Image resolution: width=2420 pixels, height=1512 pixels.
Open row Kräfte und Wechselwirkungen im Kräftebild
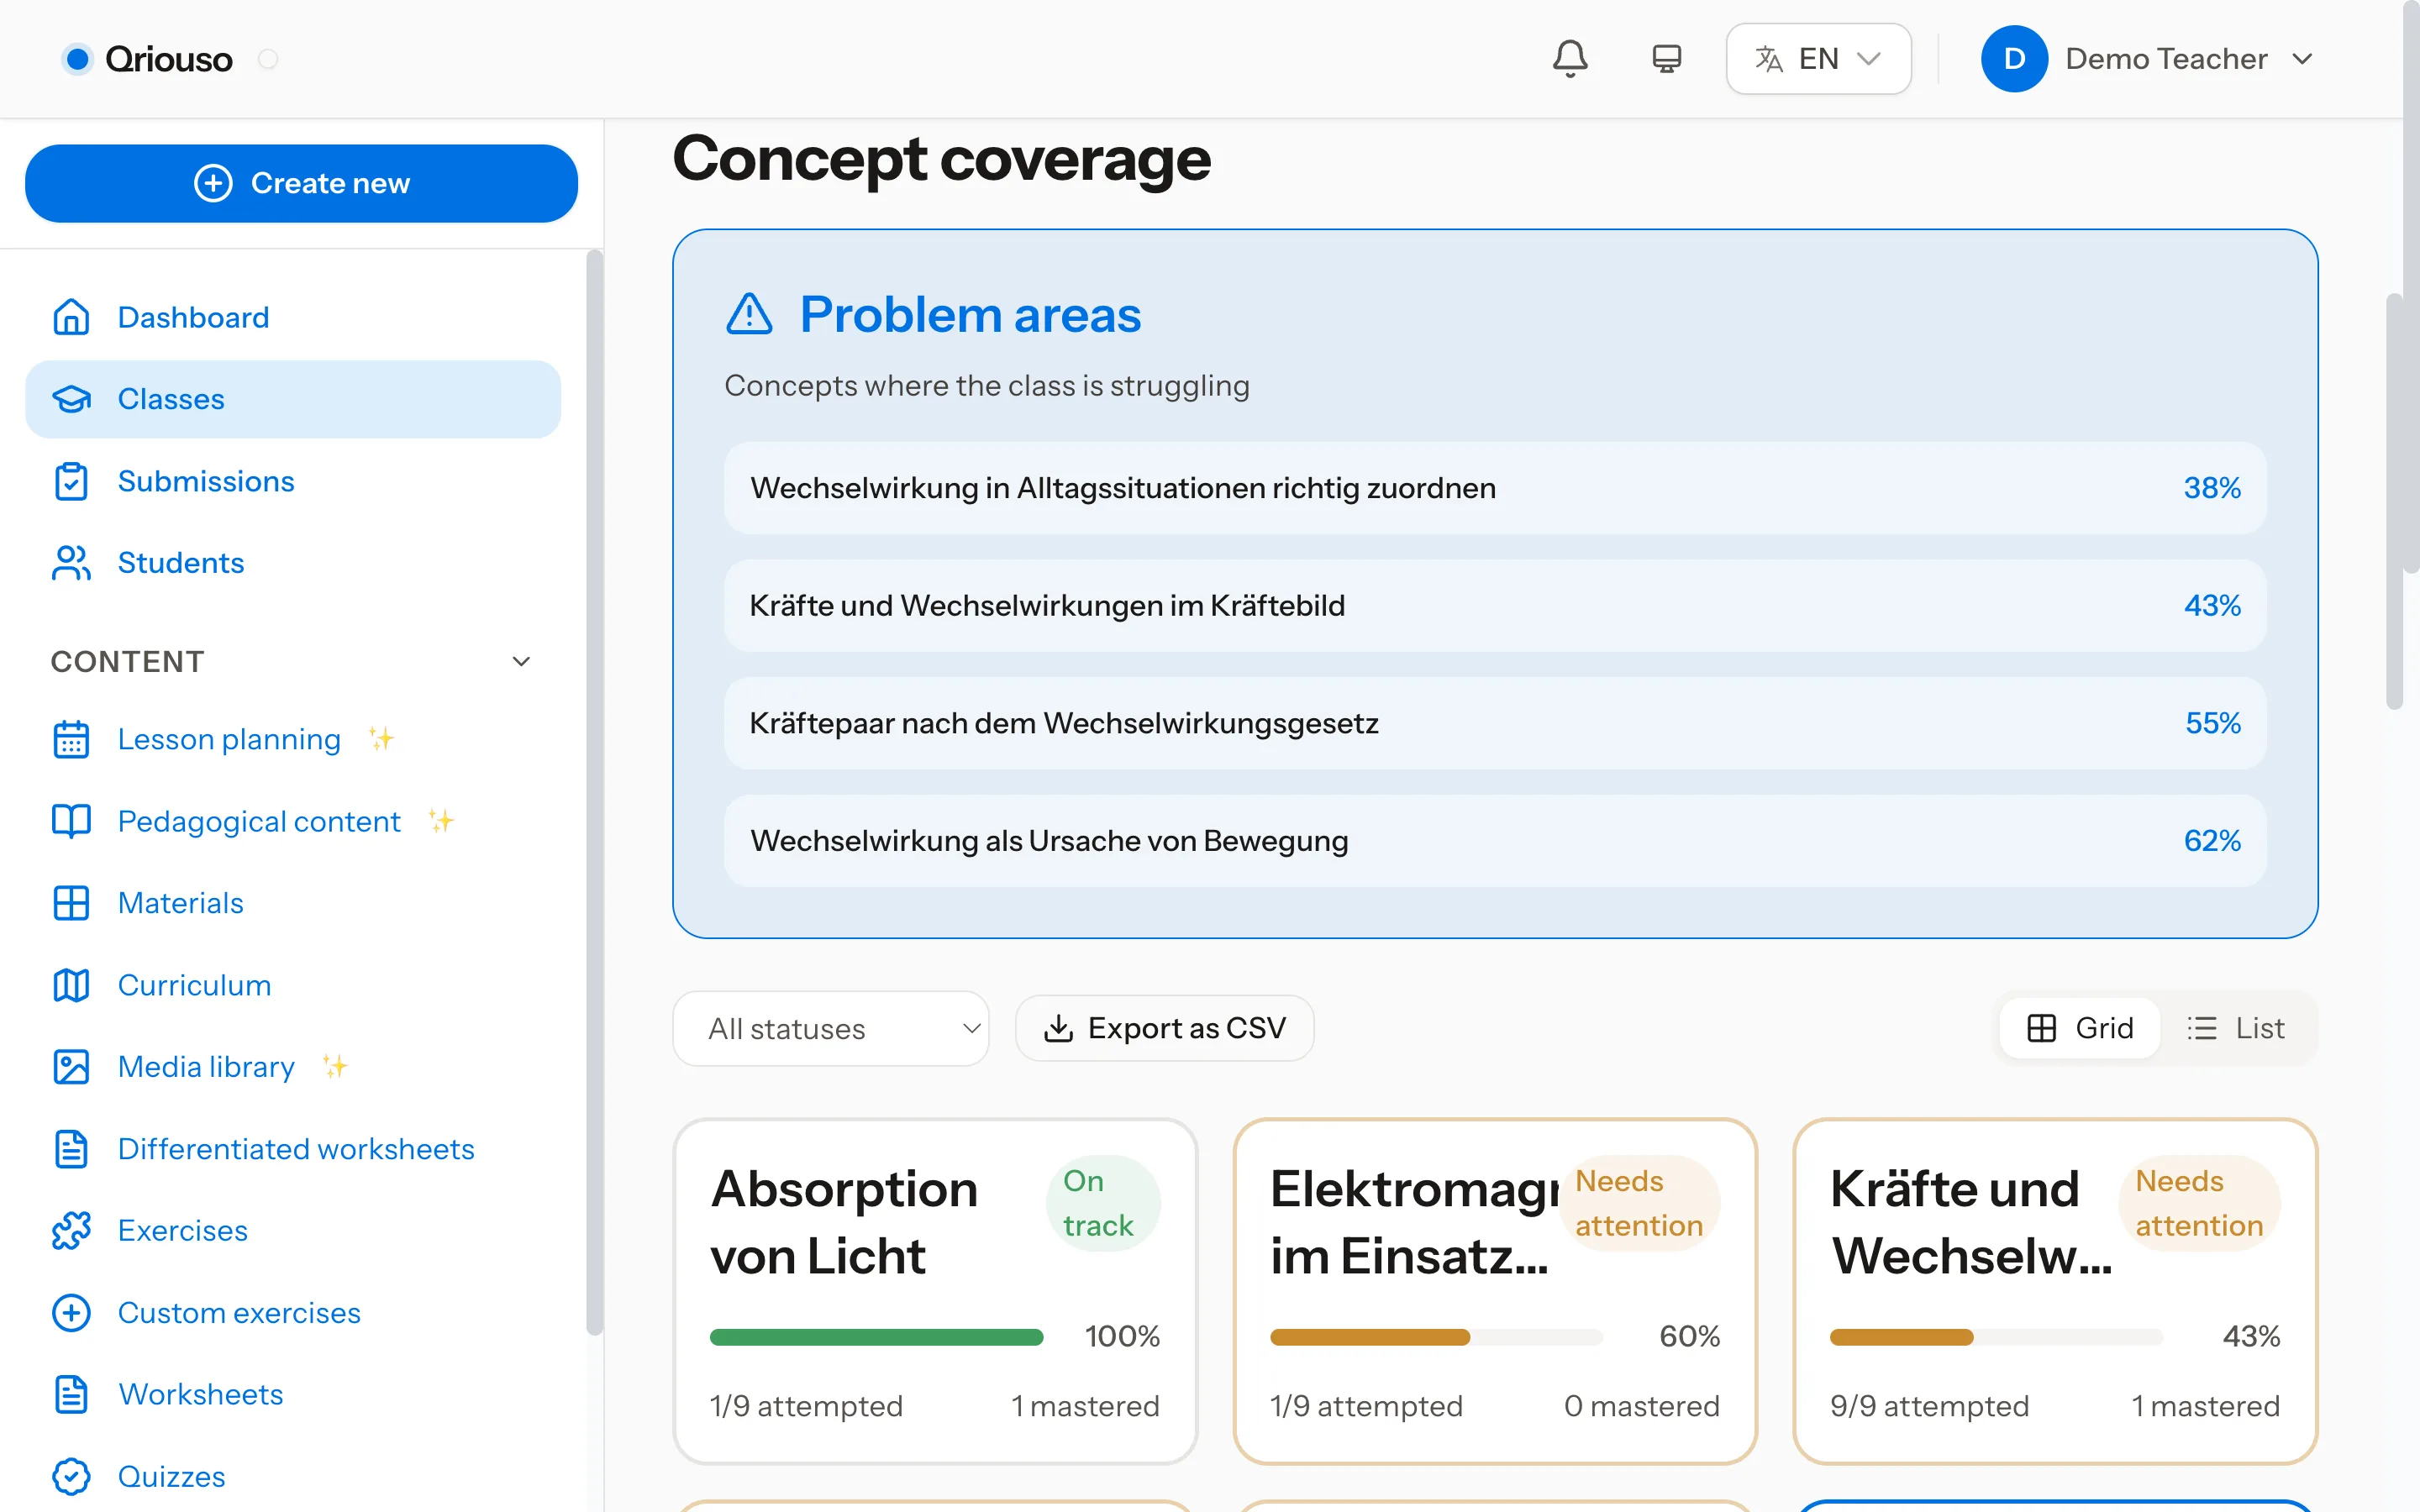click(x=1495, y=606)
